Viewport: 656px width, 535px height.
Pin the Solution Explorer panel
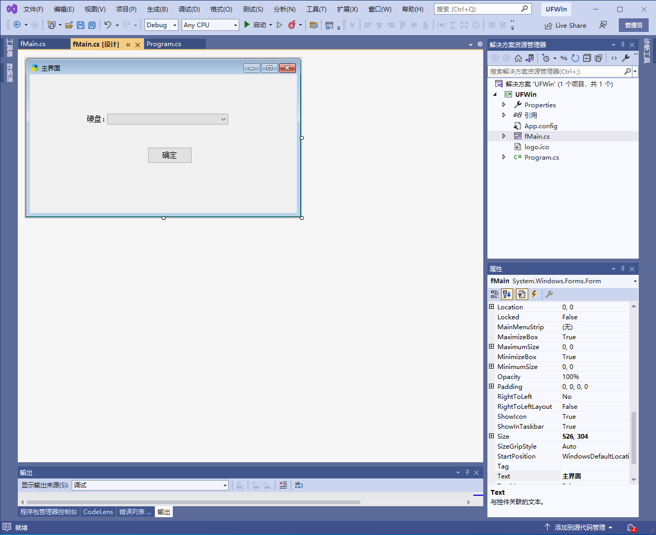click(x=622, y=45)
